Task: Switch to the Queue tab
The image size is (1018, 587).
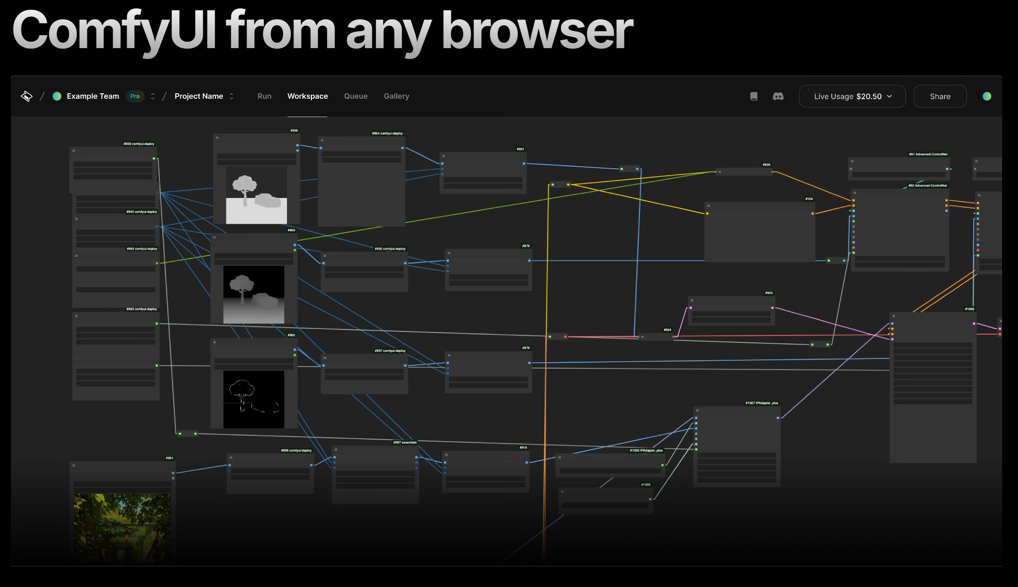Action: tap(356, 96)
